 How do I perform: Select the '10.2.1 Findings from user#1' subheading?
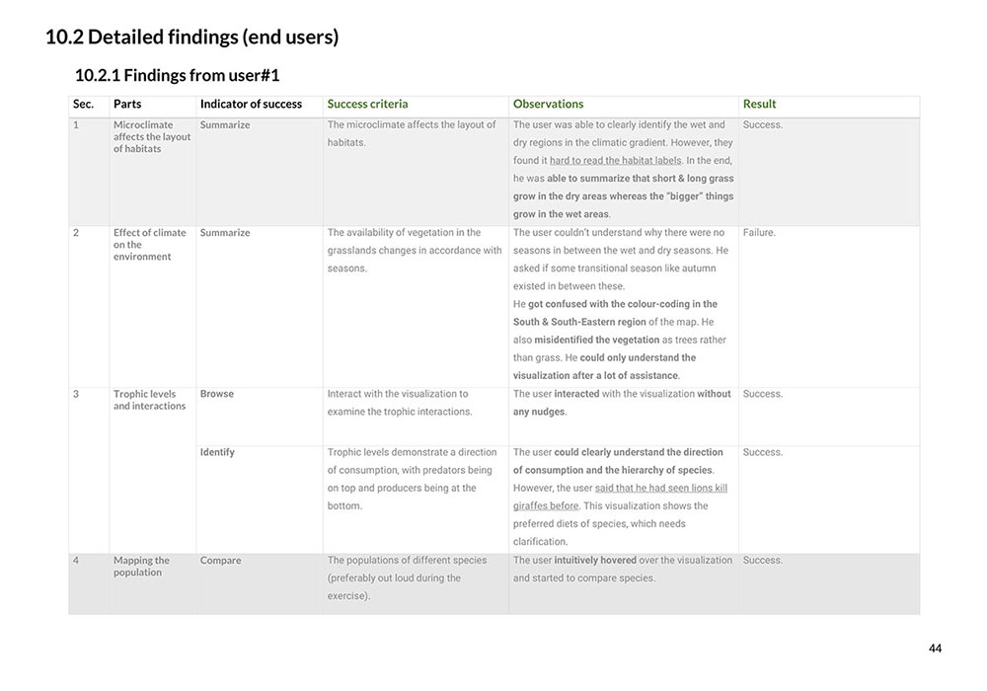177,76
